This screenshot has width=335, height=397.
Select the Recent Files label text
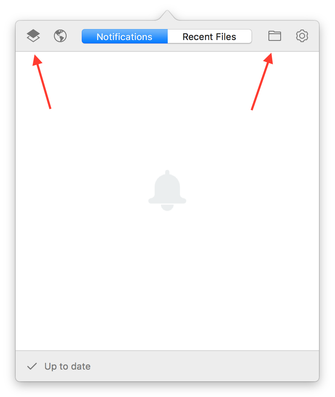[x=209, y=37]
